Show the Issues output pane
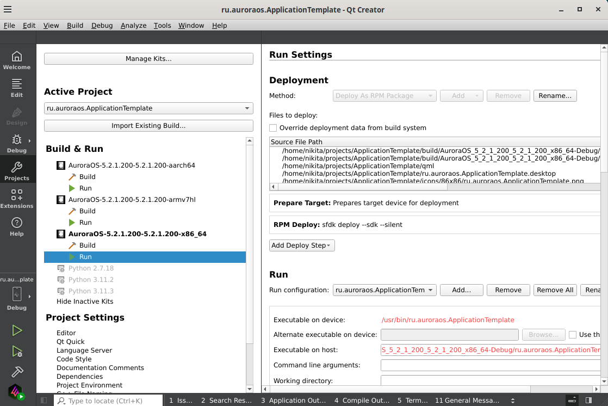The image size is (608, 406). [x=181, y=401]
